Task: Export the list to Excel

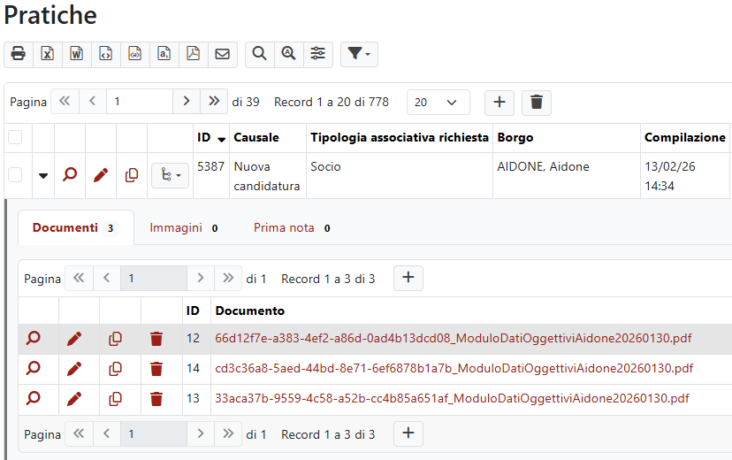Action: tap(48, 54)
